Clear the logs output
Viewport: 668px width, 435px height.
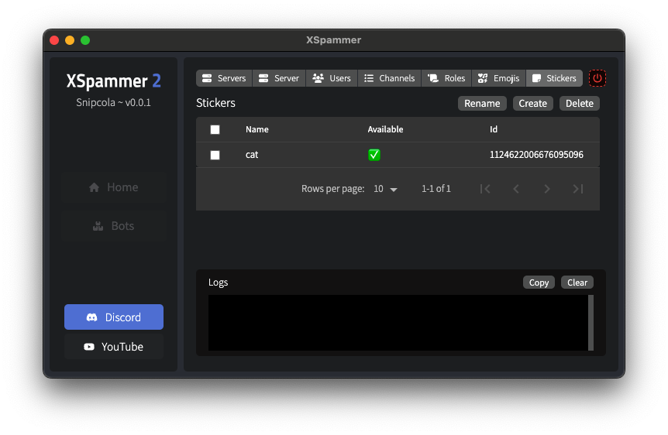coord(577,283)
